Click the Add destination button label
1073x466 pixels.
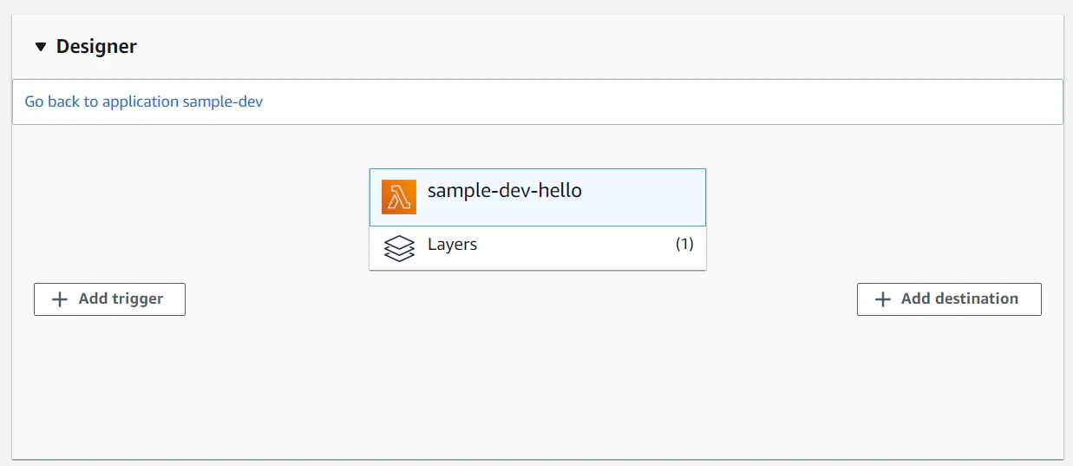tap(959, 299)
